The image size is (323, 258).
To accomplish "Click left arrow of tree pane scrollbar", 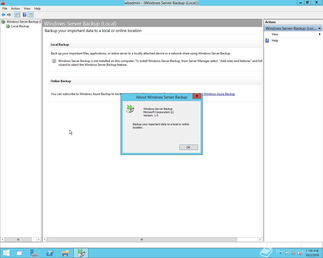I will pyautogui.click(x=3, y=240).
